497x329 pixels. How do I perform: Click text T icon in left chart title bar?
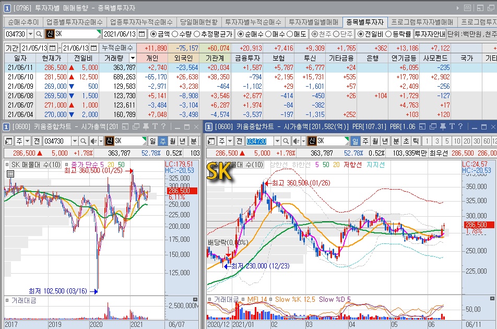pos(155,127)
